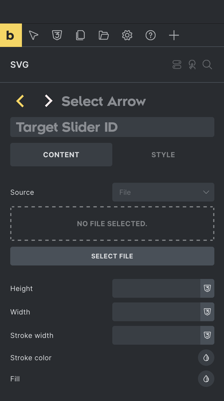
Task: Select the cursor/select arrow tool
Action: tap(33, 35)
